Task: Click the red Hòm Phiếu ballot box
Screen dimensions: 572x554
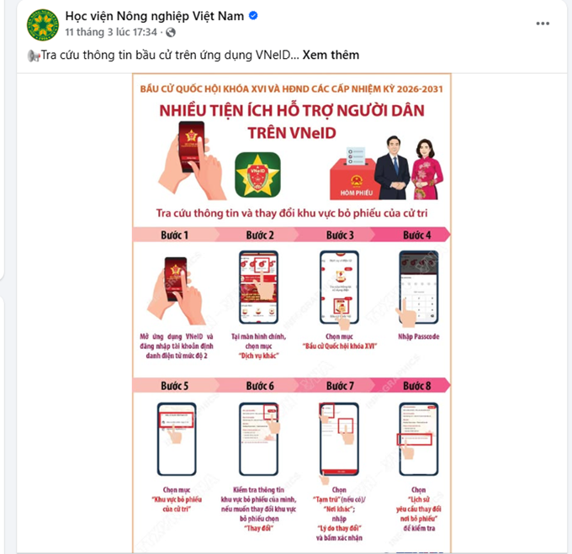Action: 352,178
